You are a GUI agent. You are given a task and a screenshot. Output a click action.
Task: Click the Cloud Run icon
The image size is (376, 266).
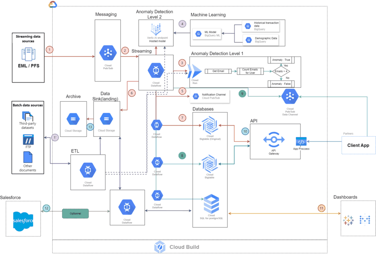pos(194,71)
